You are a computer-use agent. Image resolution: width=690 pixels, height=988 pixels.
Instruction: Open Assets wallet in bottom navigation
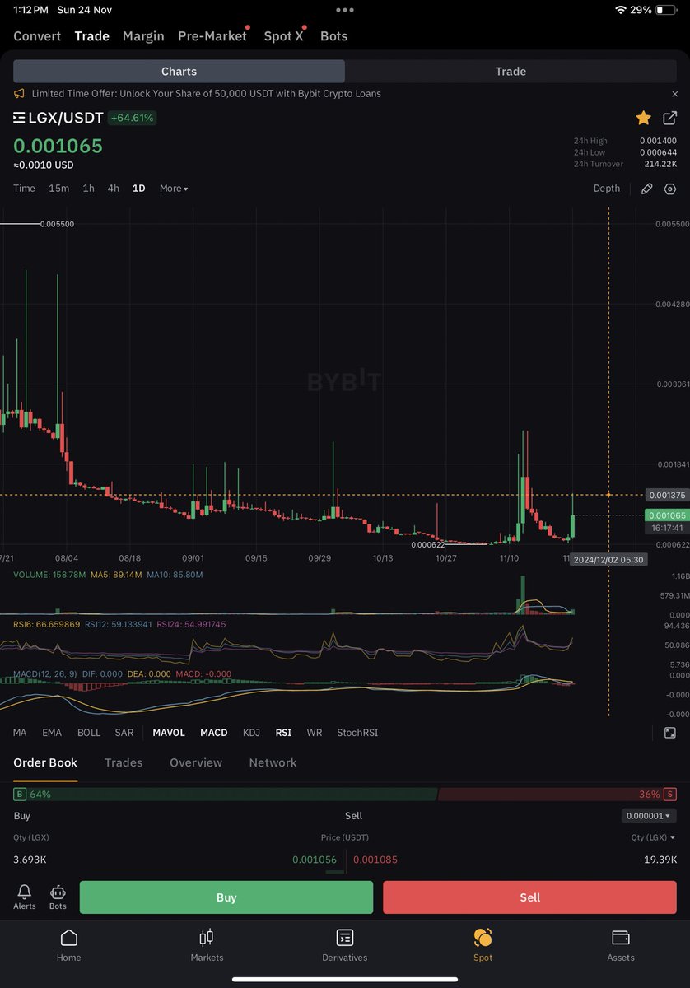[x=621, y=945]
